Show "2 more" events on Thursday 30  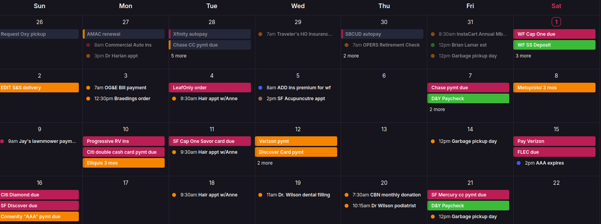click(x=351, y=56)
